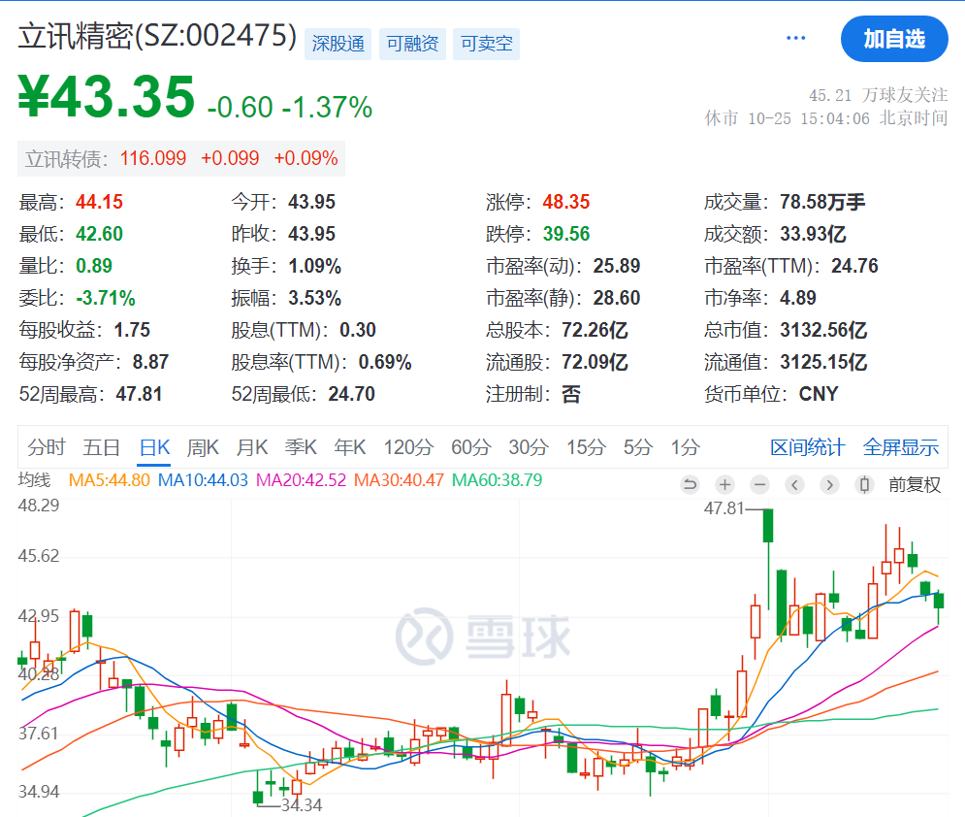The width and height of the screenshot is (965, 817).
Task: Reset the chart with the undo icon
Action: [690, 484]
